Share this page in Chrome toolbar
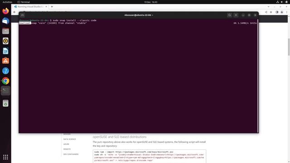The height and width of the screenshot is (163, 290). (266, 12)
